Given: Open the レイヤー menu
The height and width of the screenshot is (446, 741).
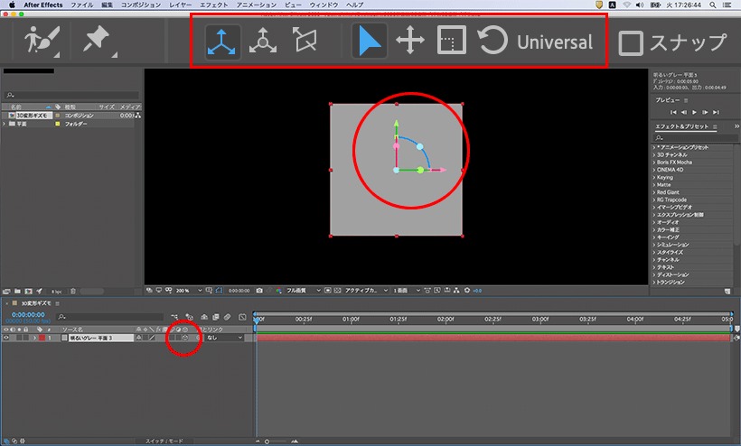Looking at the screenshot, I should (181, 5).
